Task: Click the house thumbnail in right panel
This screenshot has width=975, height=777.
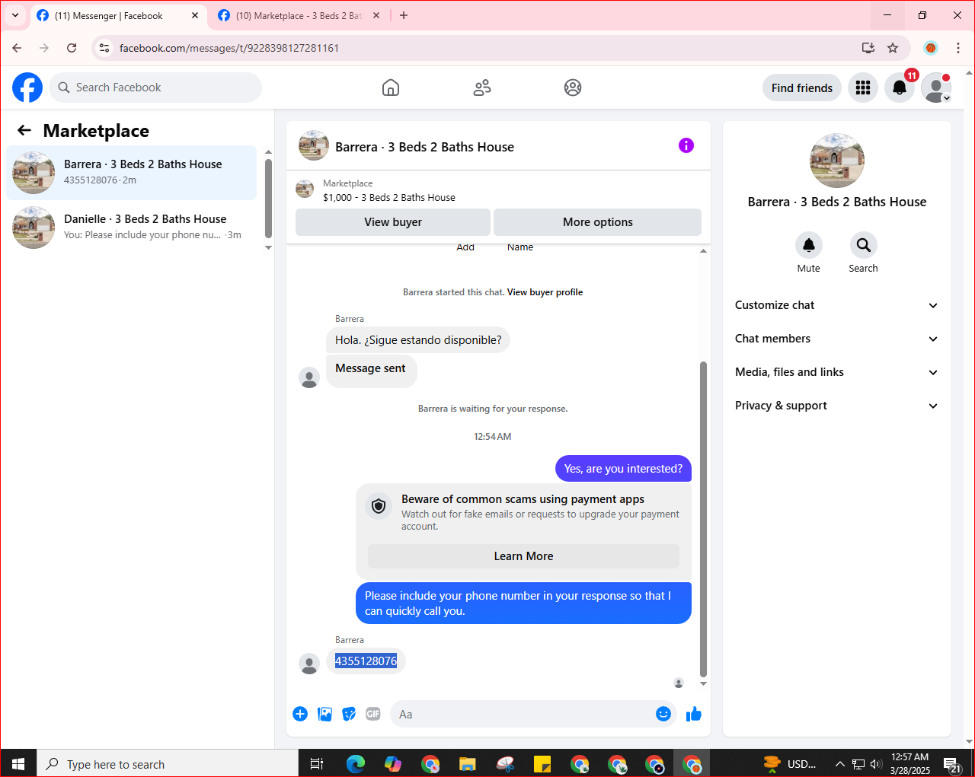Action: tap(837, 161)
